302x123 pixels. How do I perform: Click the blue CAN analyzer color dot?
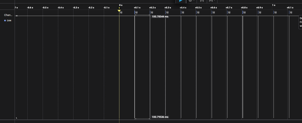pos(5,21)
